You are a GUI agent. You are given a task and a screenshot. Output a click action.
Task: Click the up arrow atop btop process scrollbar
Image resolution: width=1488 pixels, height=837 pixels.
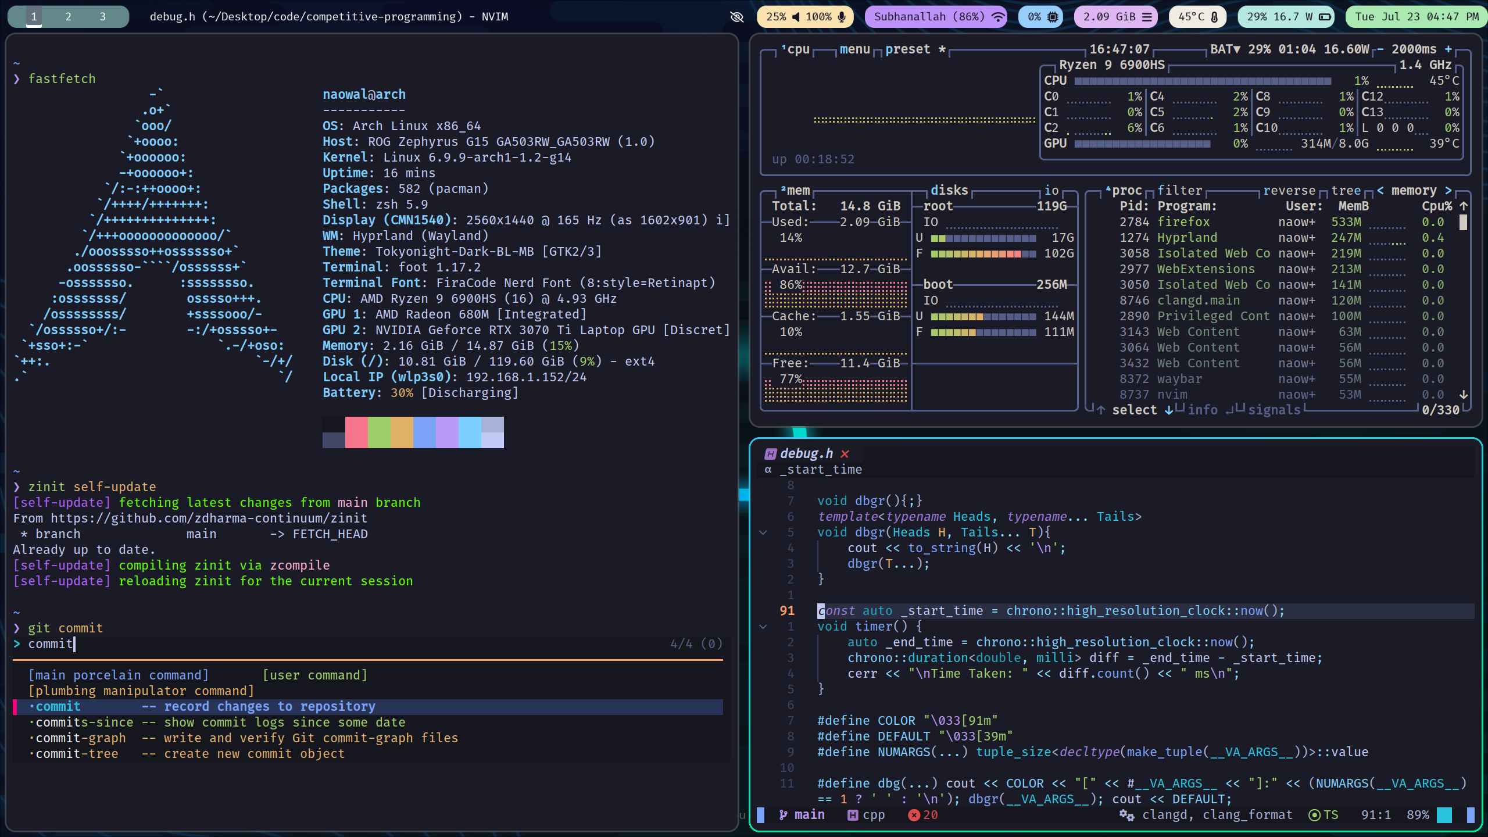[1464, 206]
